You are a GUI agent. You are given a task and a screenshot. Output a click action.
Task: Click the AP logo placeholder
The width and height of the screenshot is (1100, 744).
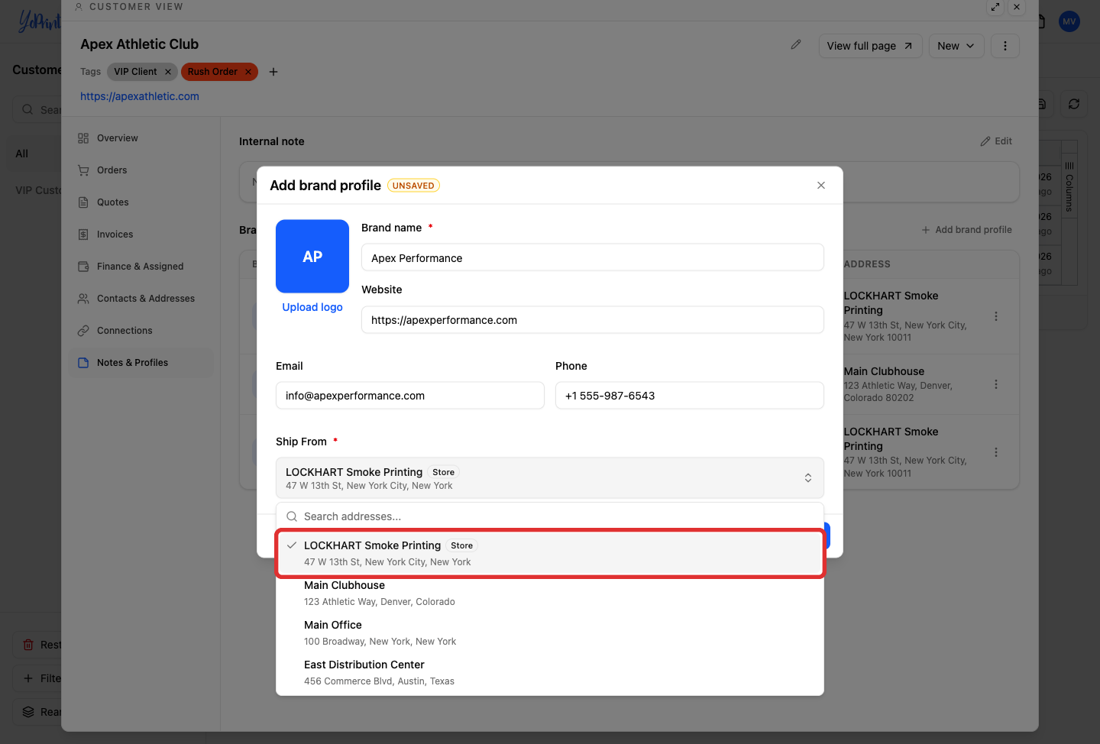pos(312,257)
